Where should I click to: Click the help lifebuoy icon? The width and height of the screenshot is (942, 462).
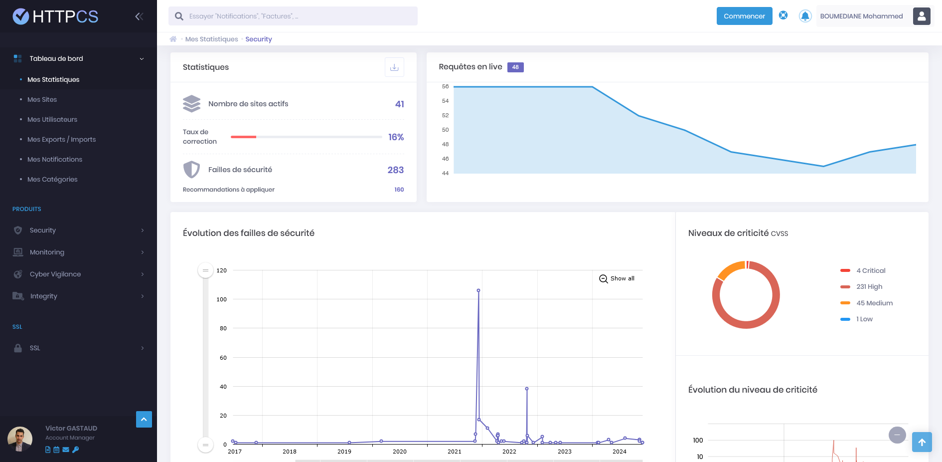783,15
